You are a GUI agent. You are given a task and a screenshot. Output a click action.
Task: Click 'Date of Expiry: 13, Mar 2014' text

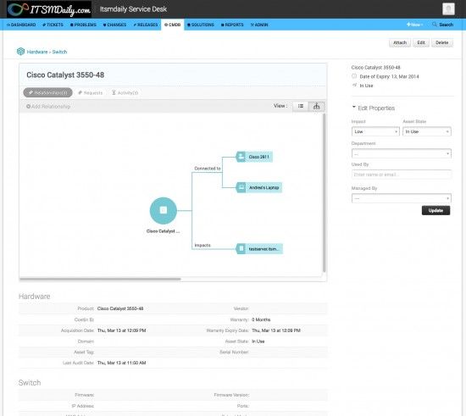tap(389, 76)
